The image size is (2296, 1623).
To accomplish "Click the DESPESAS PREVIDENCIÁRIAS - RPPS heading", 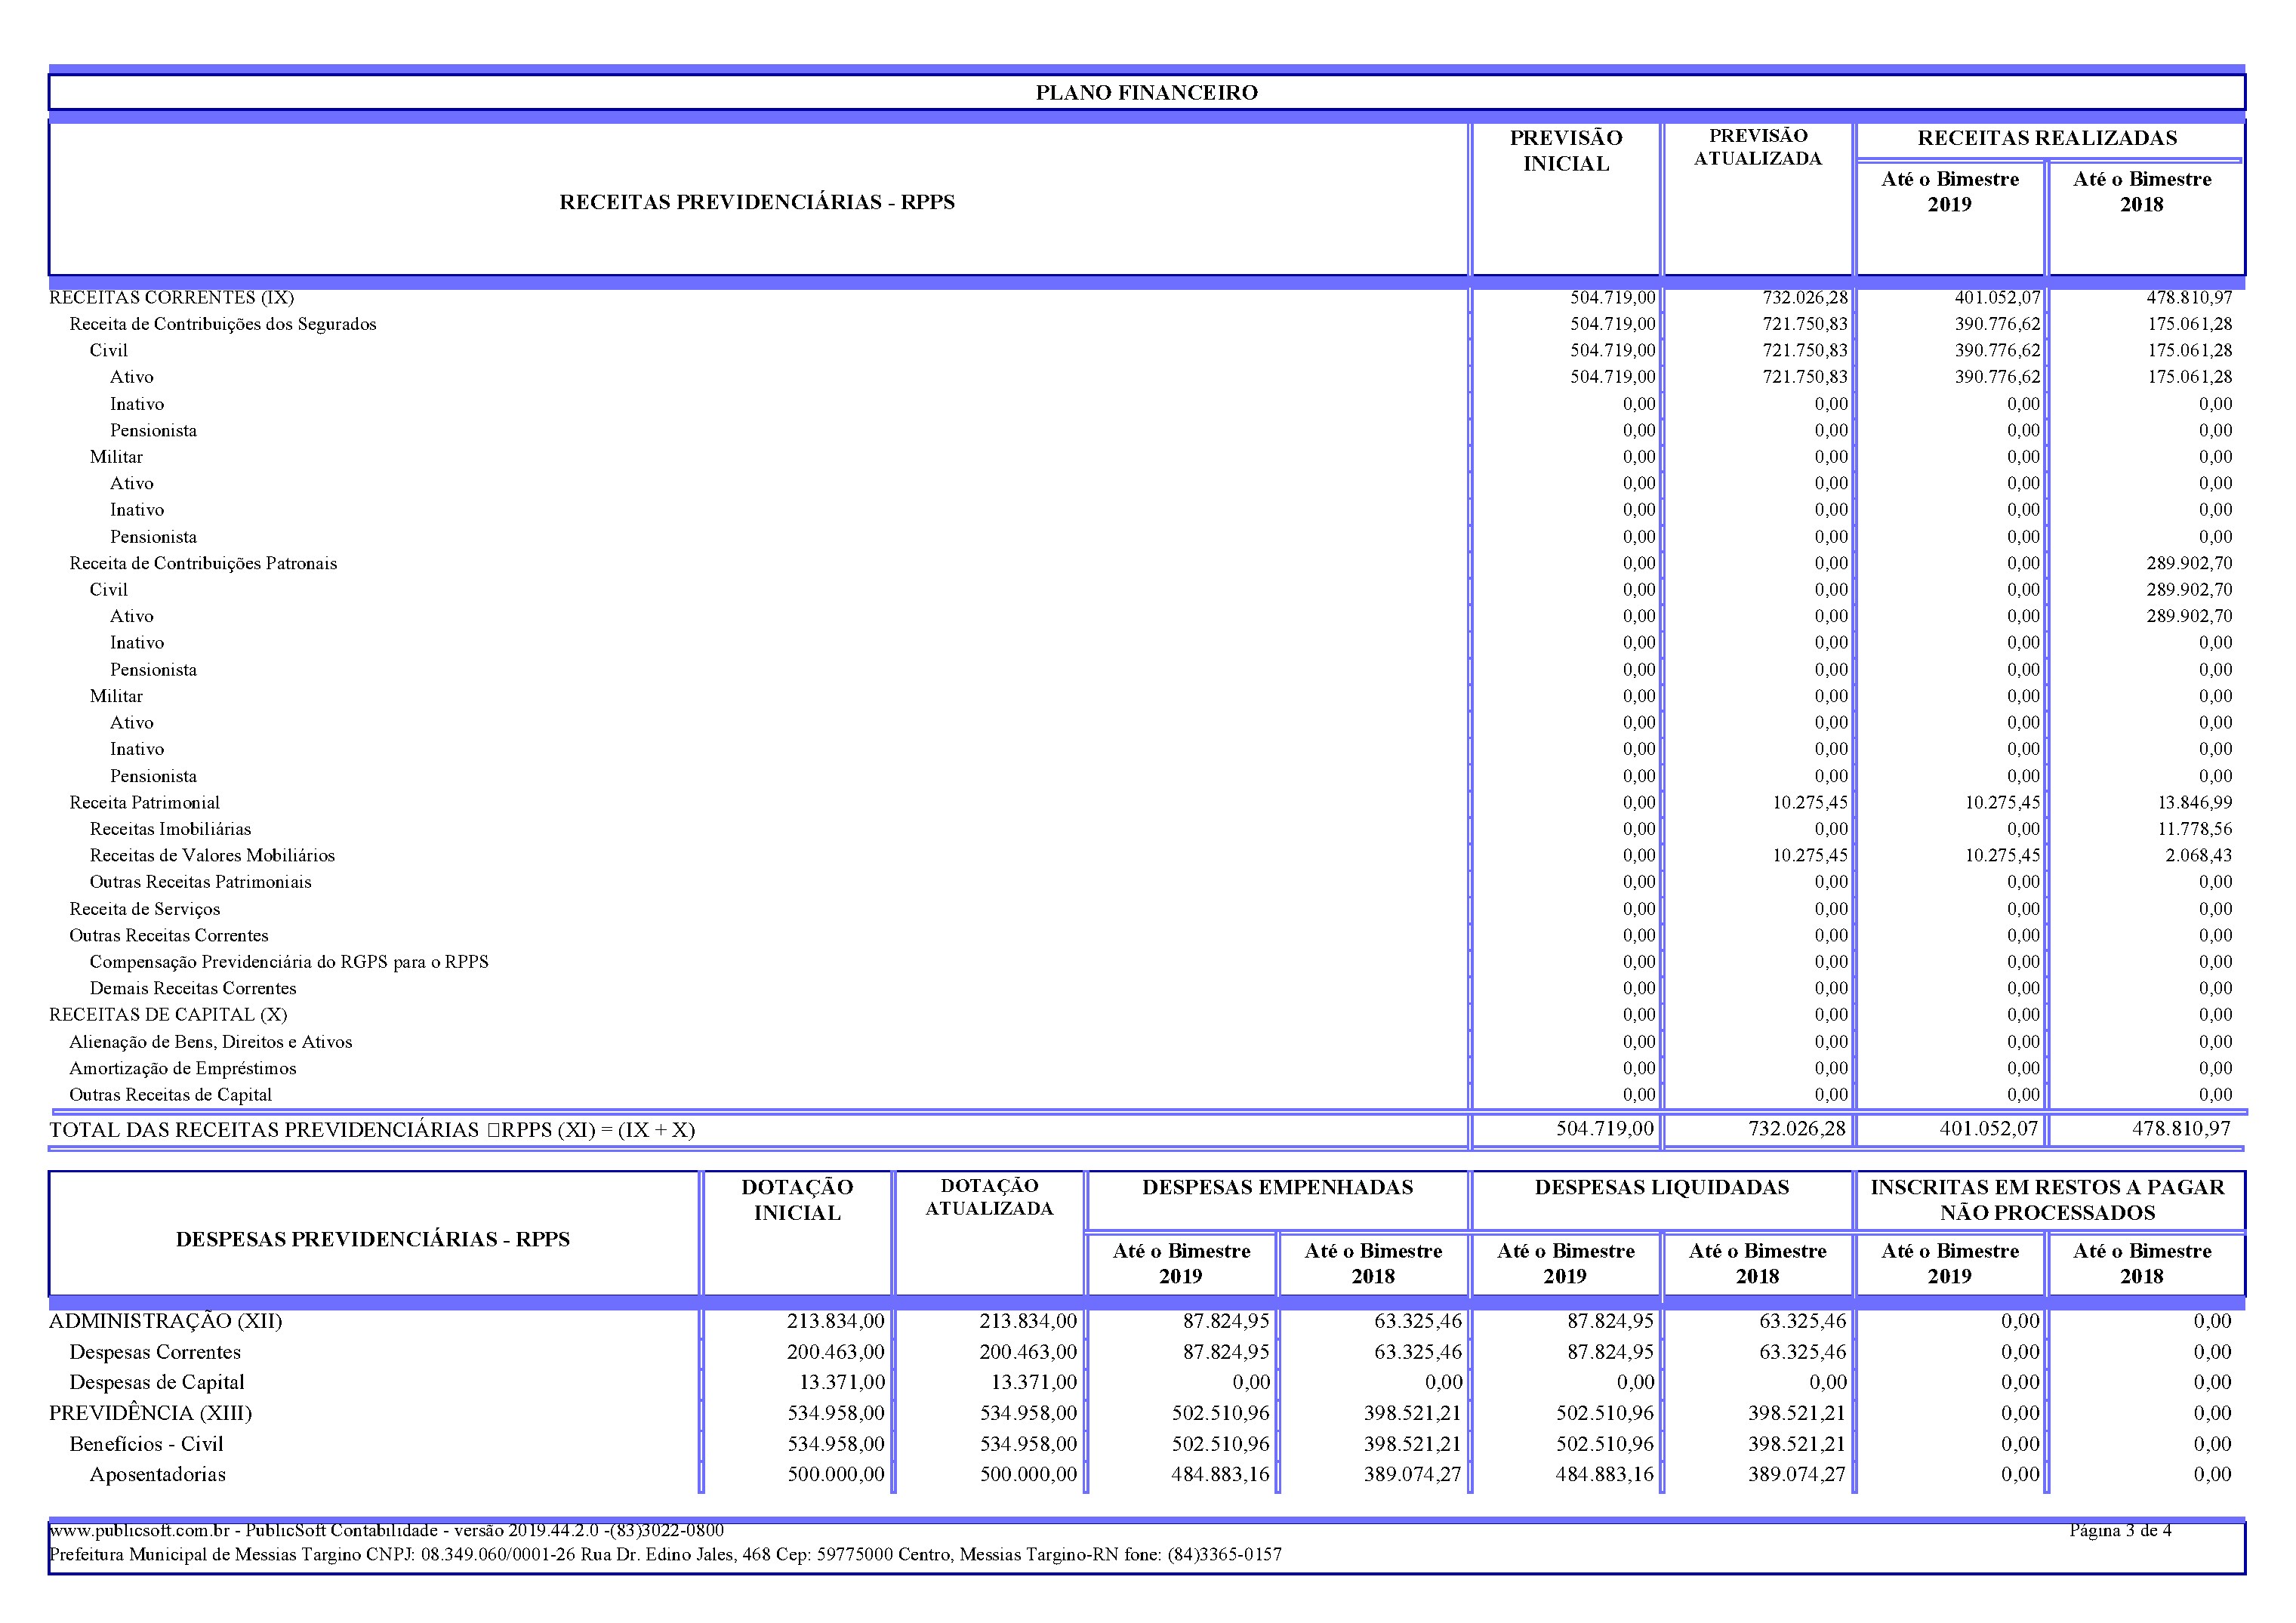I will pyautogui.click(x=372, y=1239).
